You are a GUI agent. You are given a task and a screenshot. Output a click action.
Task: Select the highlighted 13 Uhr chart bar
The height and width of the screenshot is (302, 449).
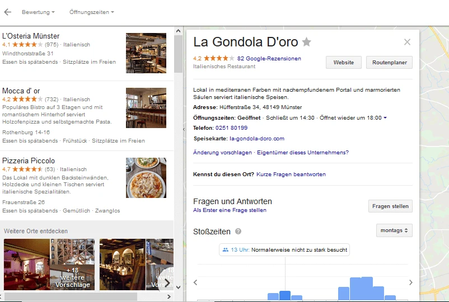click(x=285, y=295)
